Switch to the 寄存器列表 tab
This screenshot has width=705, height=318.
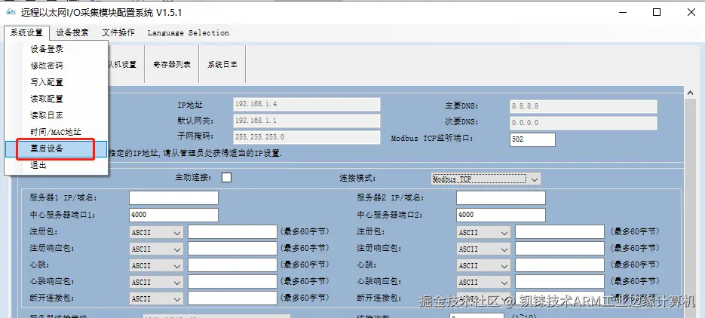(172, 64)
